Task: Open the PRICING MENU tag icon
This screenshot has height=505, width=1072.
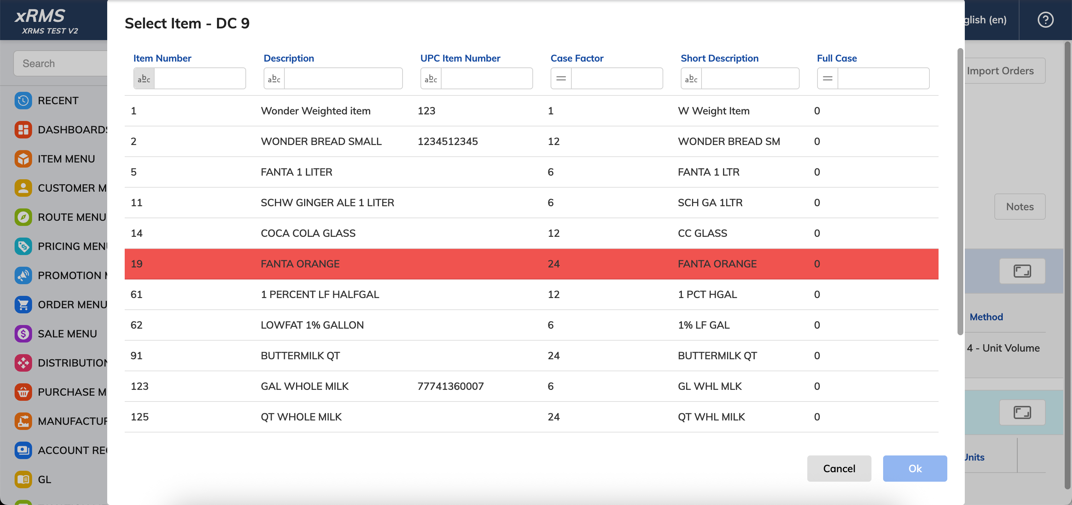Action: click(x=23, y=246)
